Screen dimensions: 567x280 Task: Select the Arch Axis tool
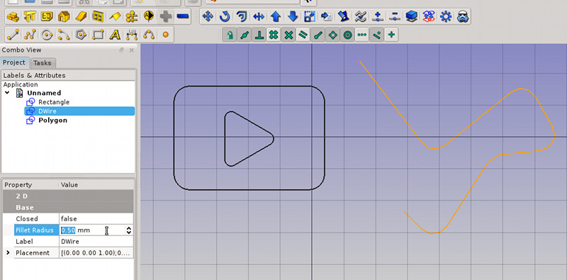pyautogui.click(x=132, y=16)
